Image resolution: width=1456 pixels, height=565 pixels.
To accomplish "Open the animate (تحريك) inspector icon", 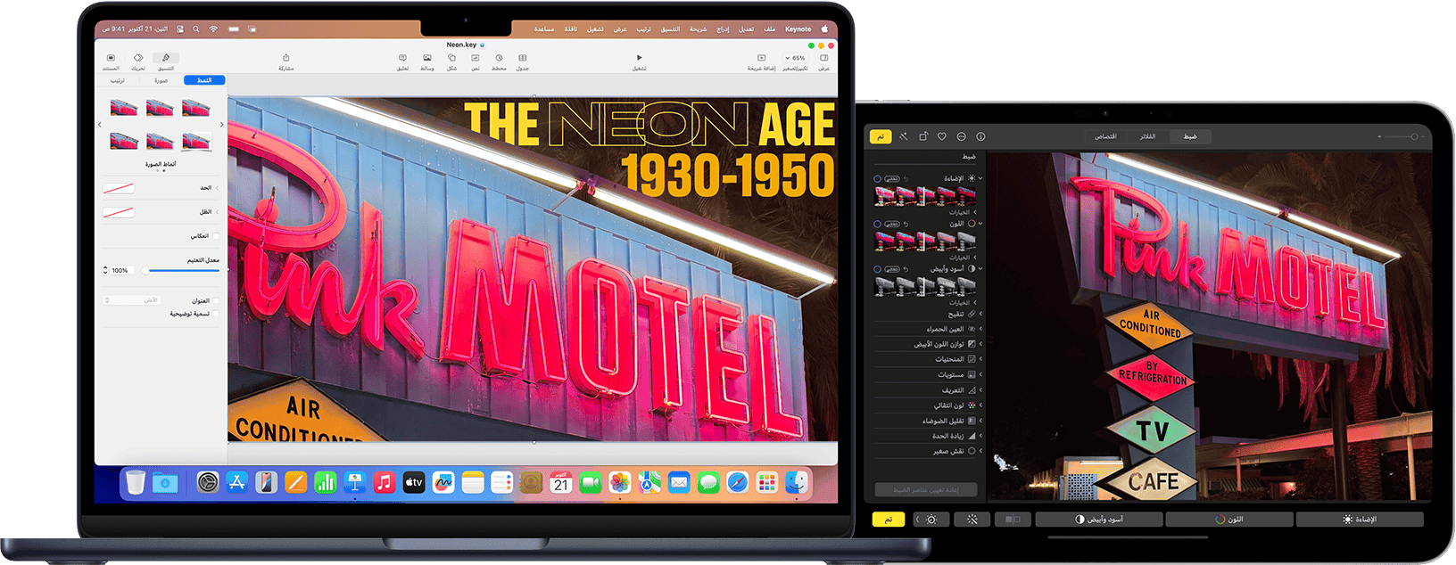I will 138,59.
